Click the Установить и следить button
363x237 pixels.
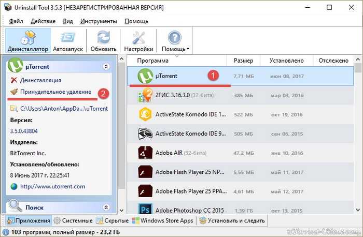(x=232, y=220)
